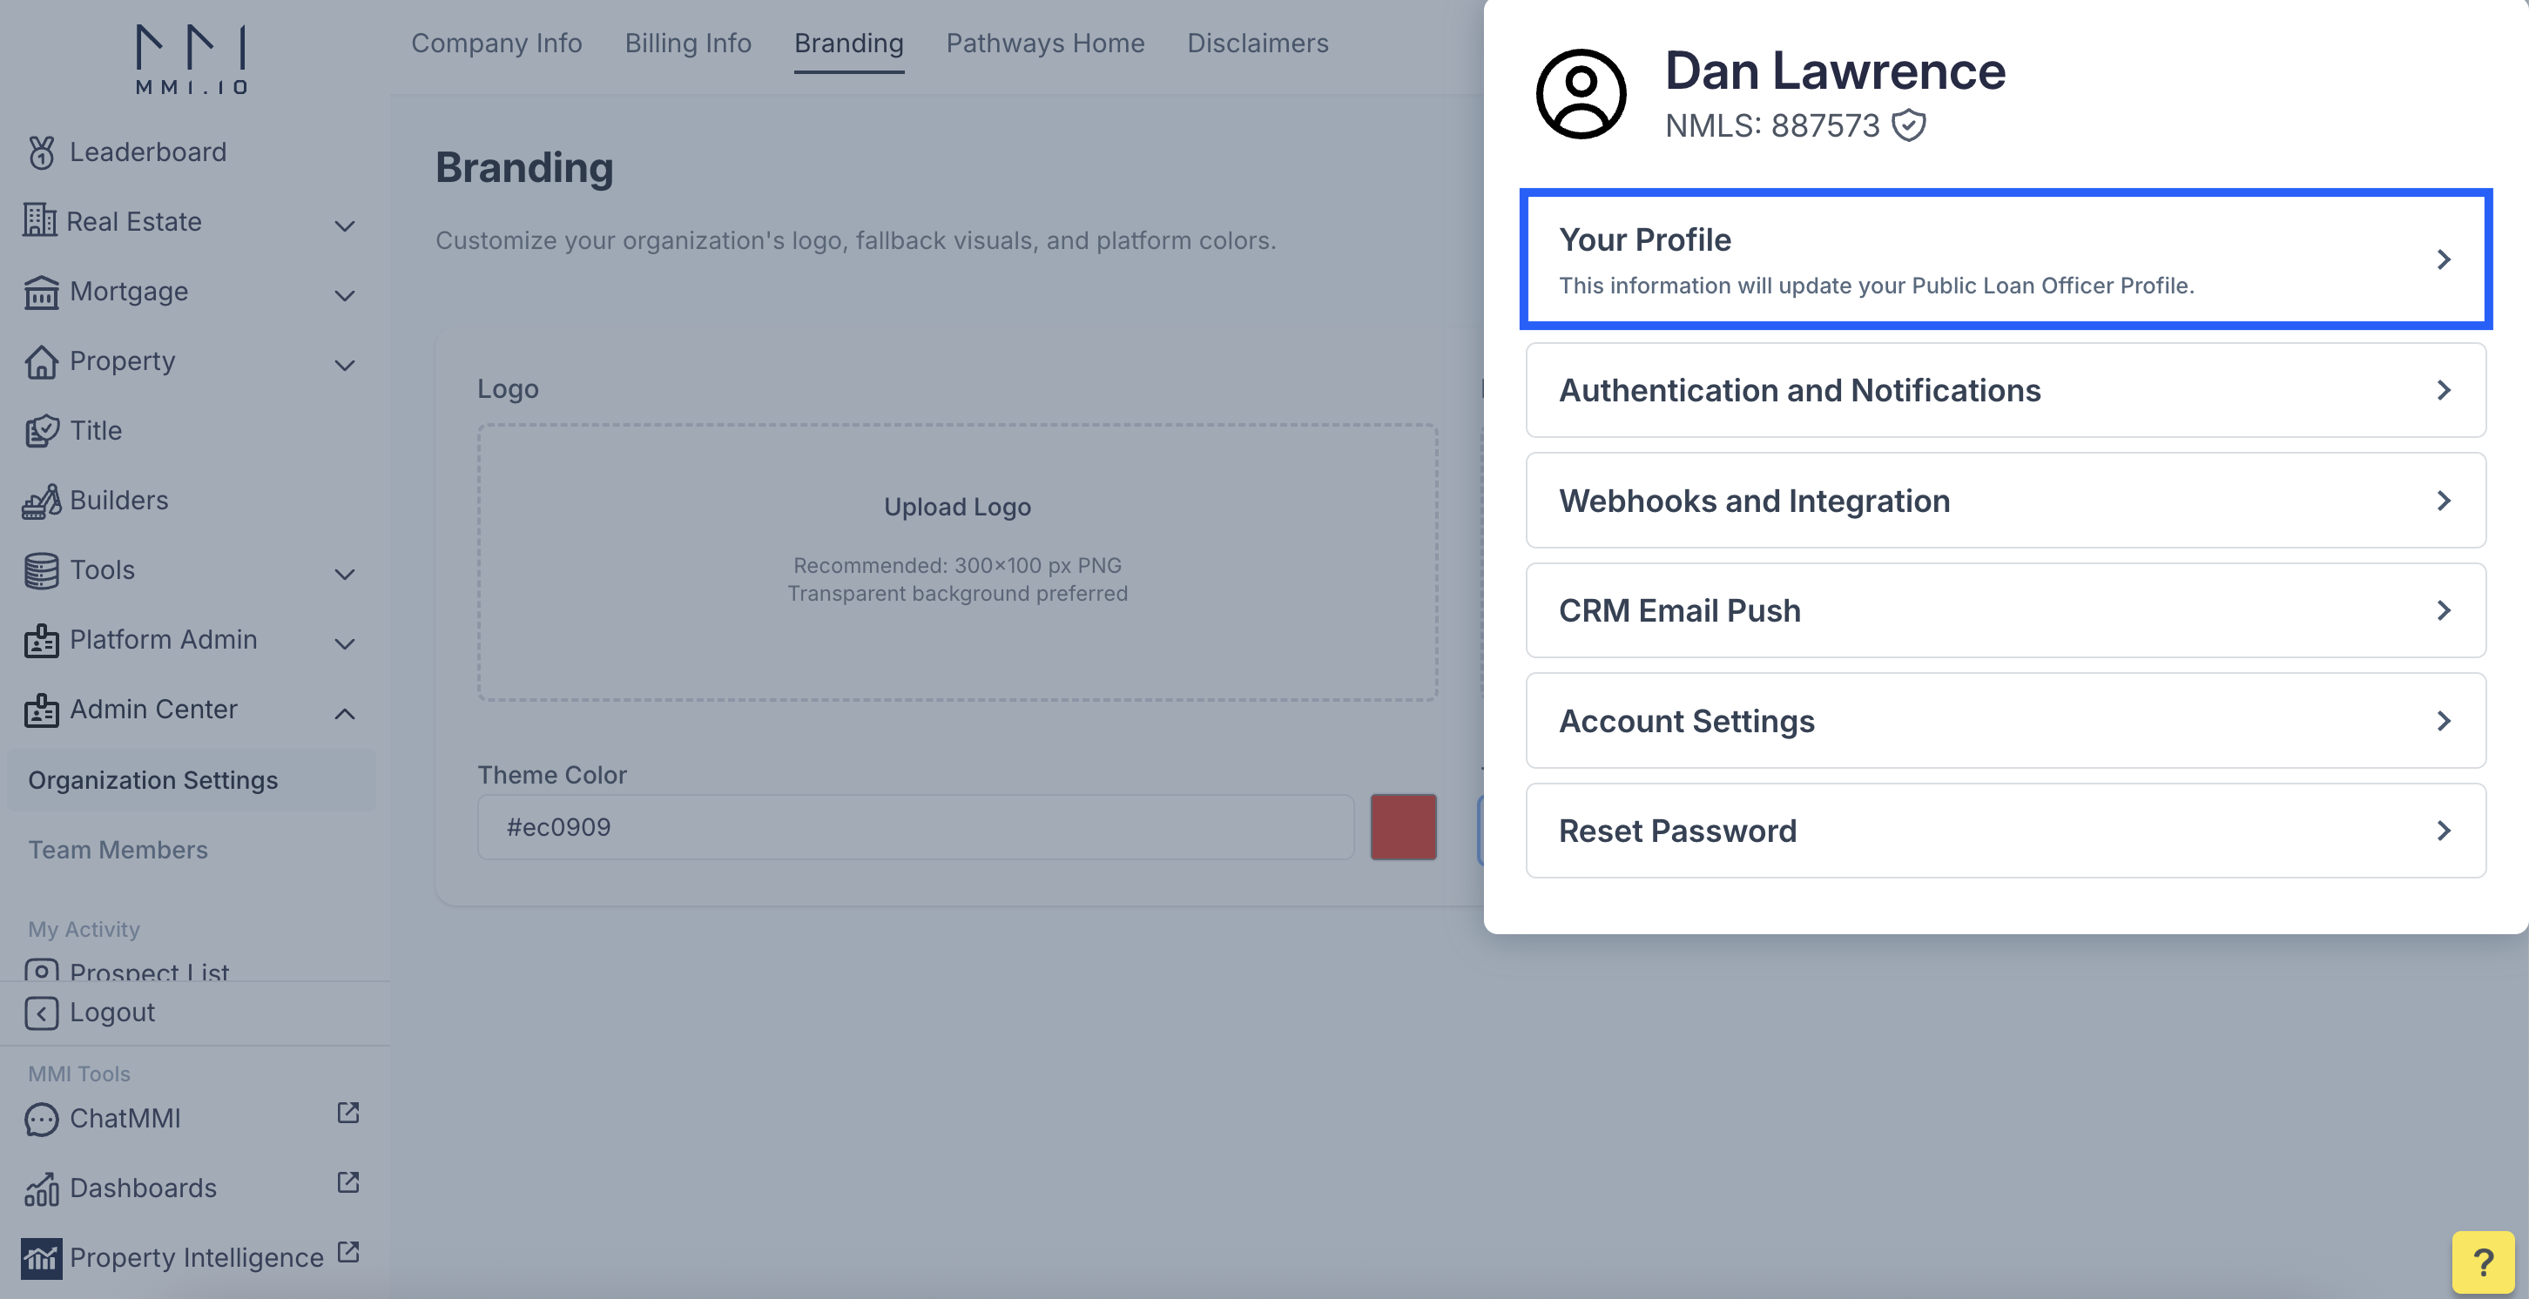
Task: Open Webhooks and Integration chevron
Action: click(x=2444, y=501)
